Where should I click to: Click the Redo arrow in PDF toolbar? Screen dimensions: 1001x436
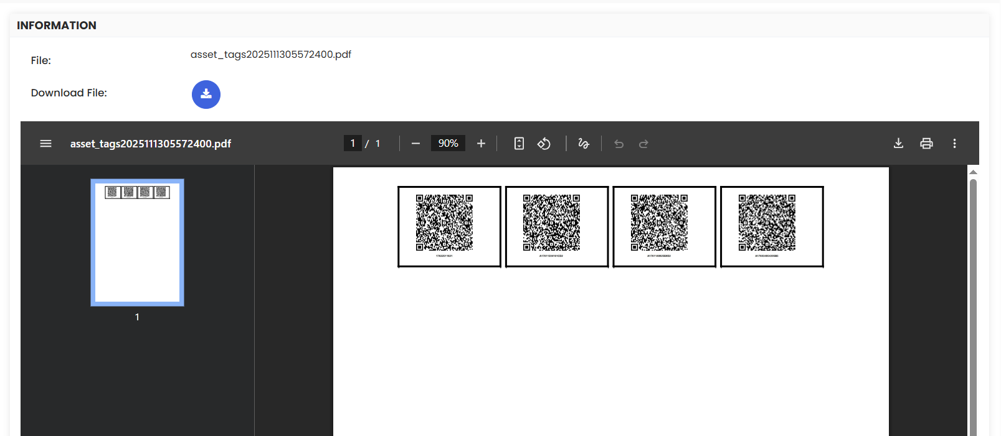click(x=643, y=144)
